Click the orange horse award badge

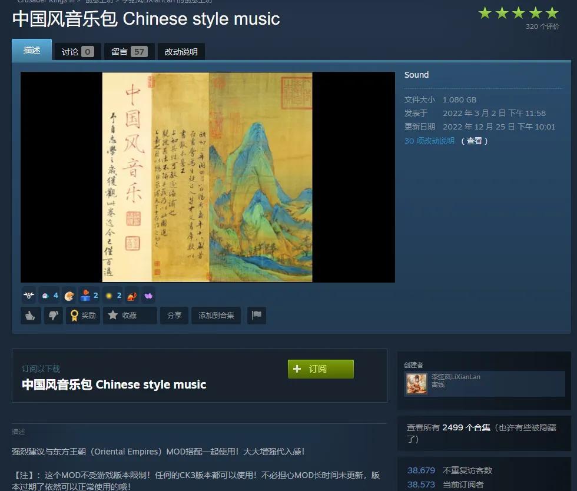132,296
